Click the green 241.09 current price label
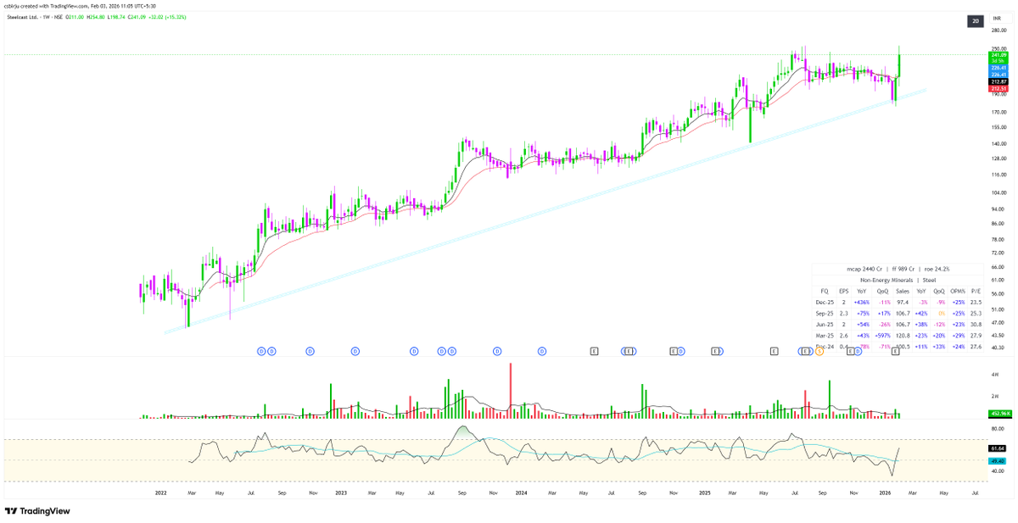Image resolution: width=1018 pixels, height=523 pixels. [998, 55]
